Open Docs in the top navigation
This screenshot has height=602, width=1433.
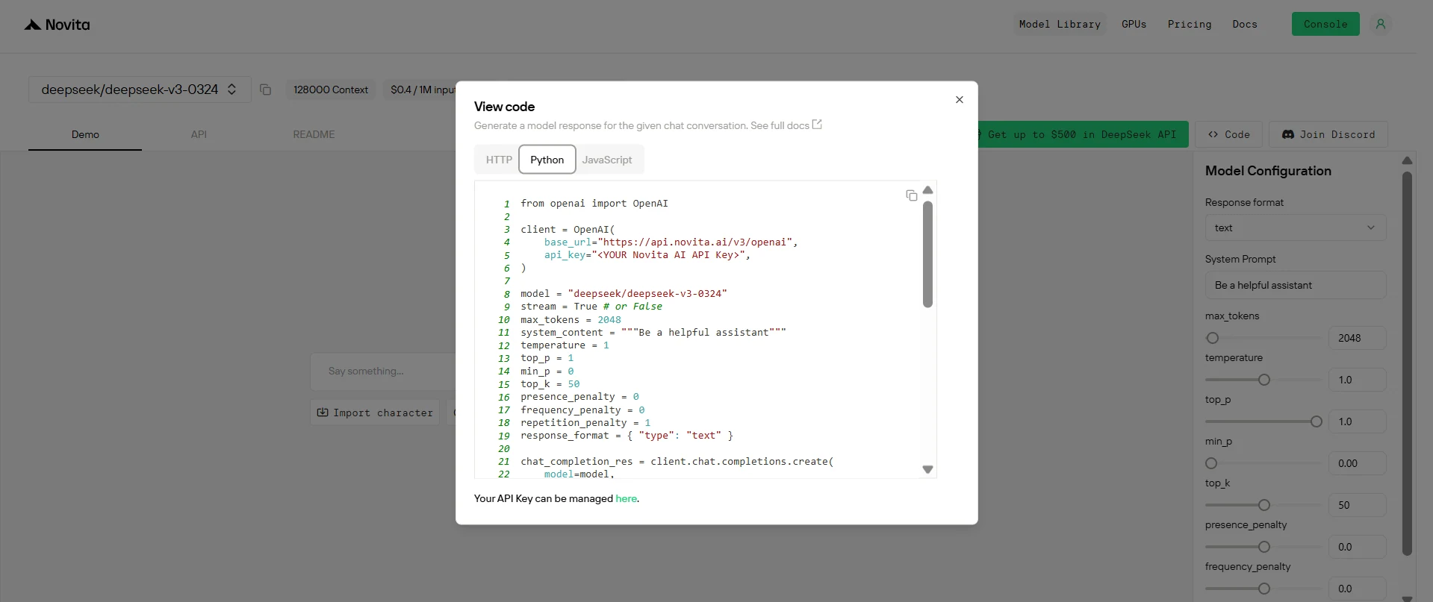[x=1245, y=25]
